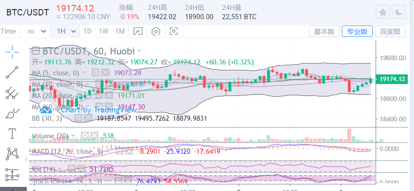Expand MA (60, close, 0) legend arrow
This screenshot has height=191, width=414.
[87, 107]
